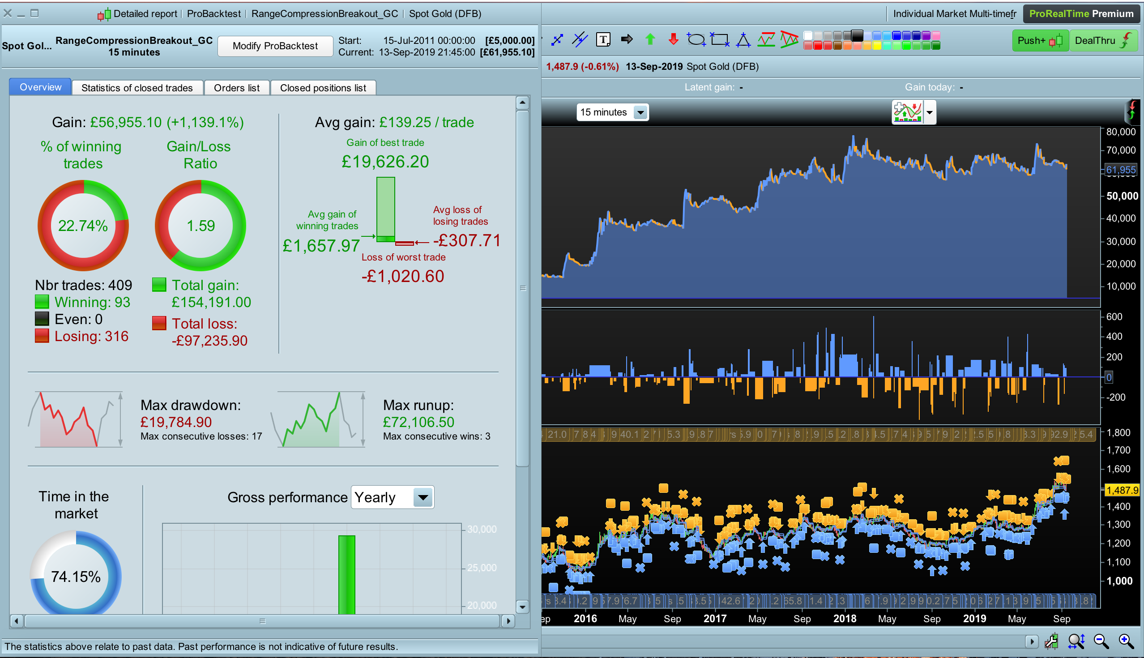Click the red down arrow tool
Viewport: 1144px width, 658px height.
point(673,40)
